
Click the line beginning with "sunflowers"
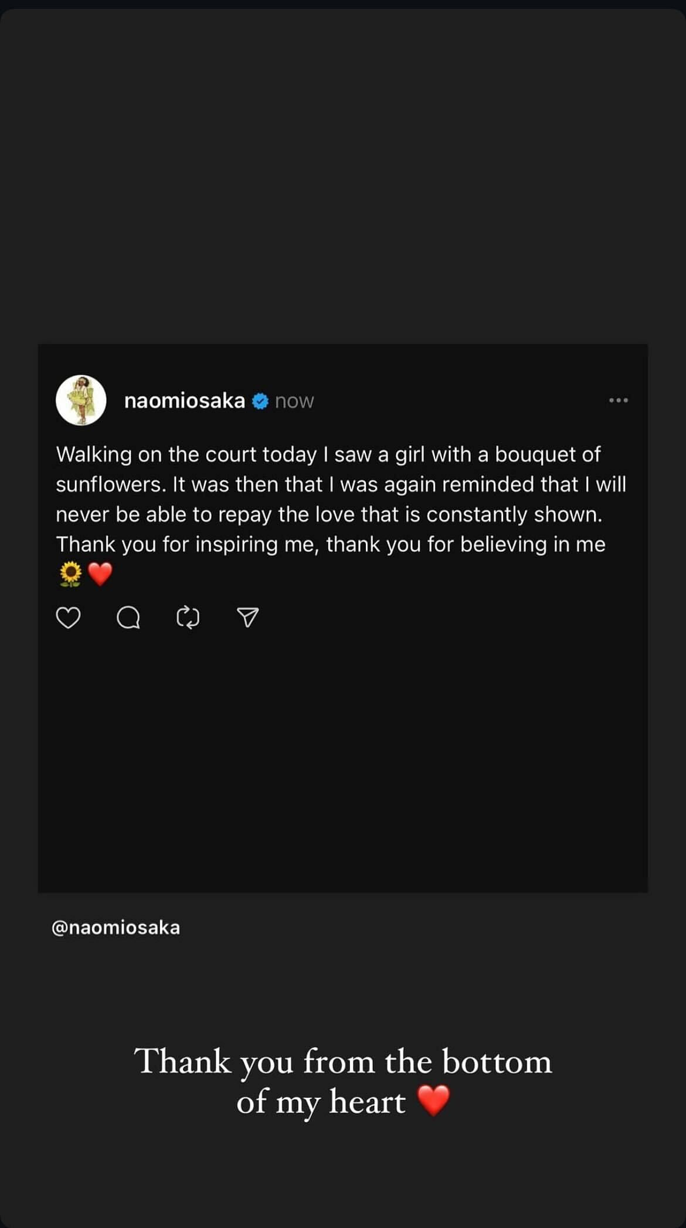341,484
